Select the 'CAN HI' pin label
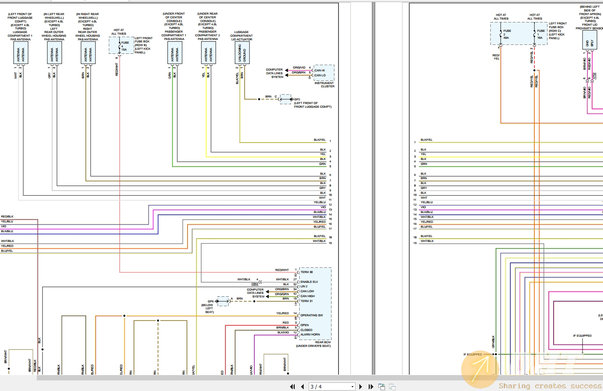This screenshot has height=391, width=603. [320, 70]
